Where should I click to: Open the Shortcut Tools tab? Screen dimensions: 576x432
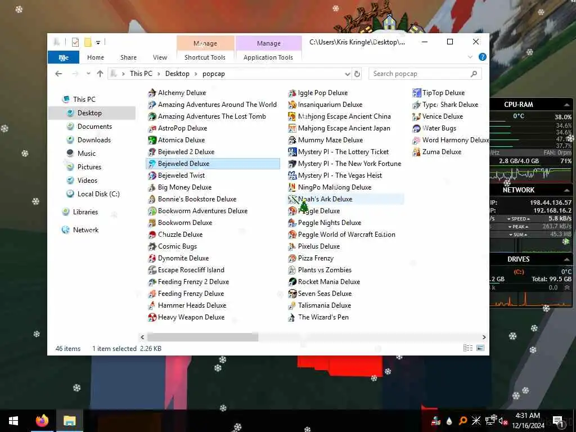(205, 57)
